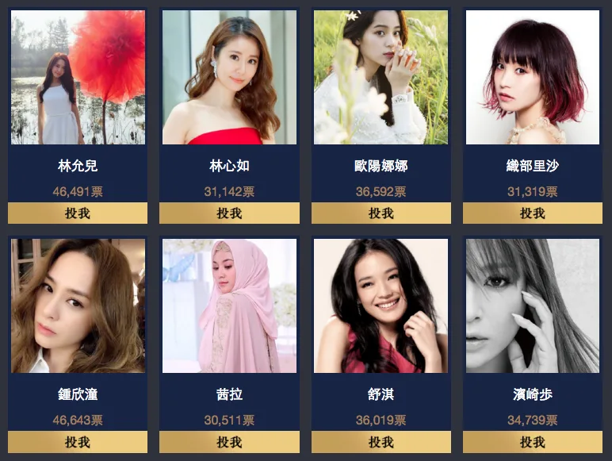Image resolution: width=612 pixels, height=461 pixels.
Task: Click the name label 歐陽娜娜
Action: [x=381, y=166]
